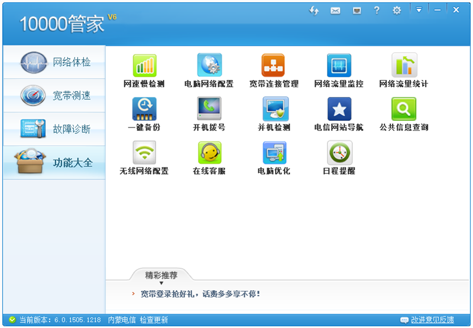
Task: Click the green check status icon
Action: pos(12,319)
